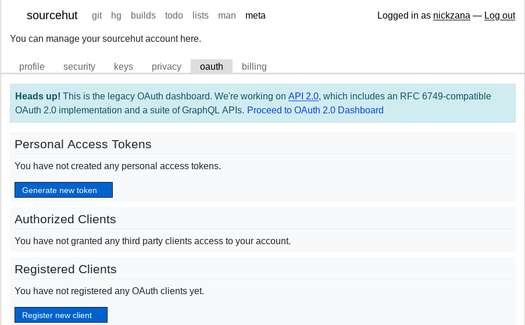The width and height of the screenshot is (525, 325).
Task: Select the meta service link
Action: click(x=255, y=15)
